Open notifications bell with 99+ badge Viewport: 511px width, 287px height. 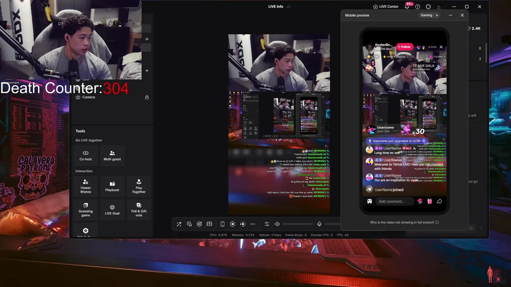407,6
